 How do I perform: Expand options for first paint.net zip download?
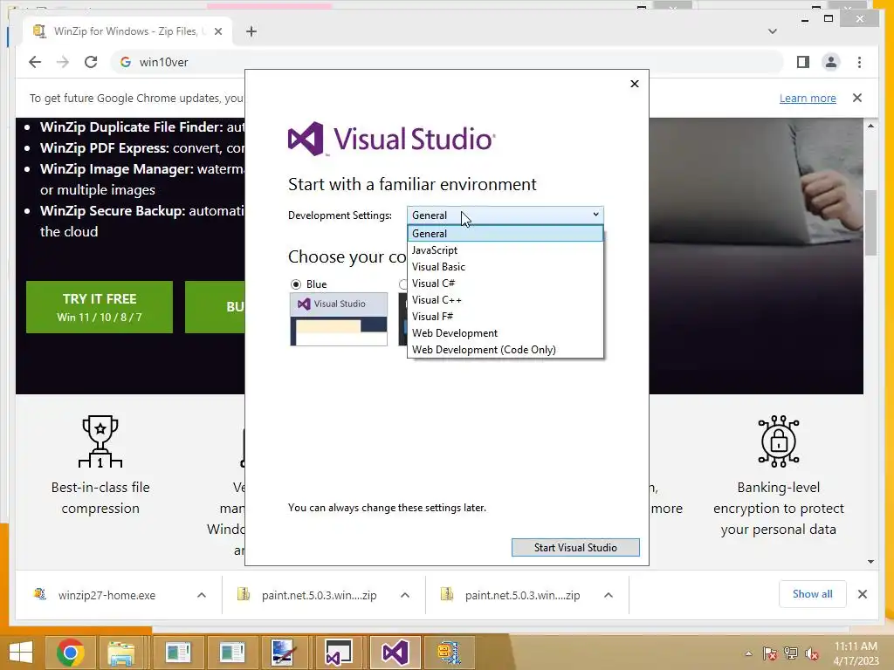pos(405,595)
